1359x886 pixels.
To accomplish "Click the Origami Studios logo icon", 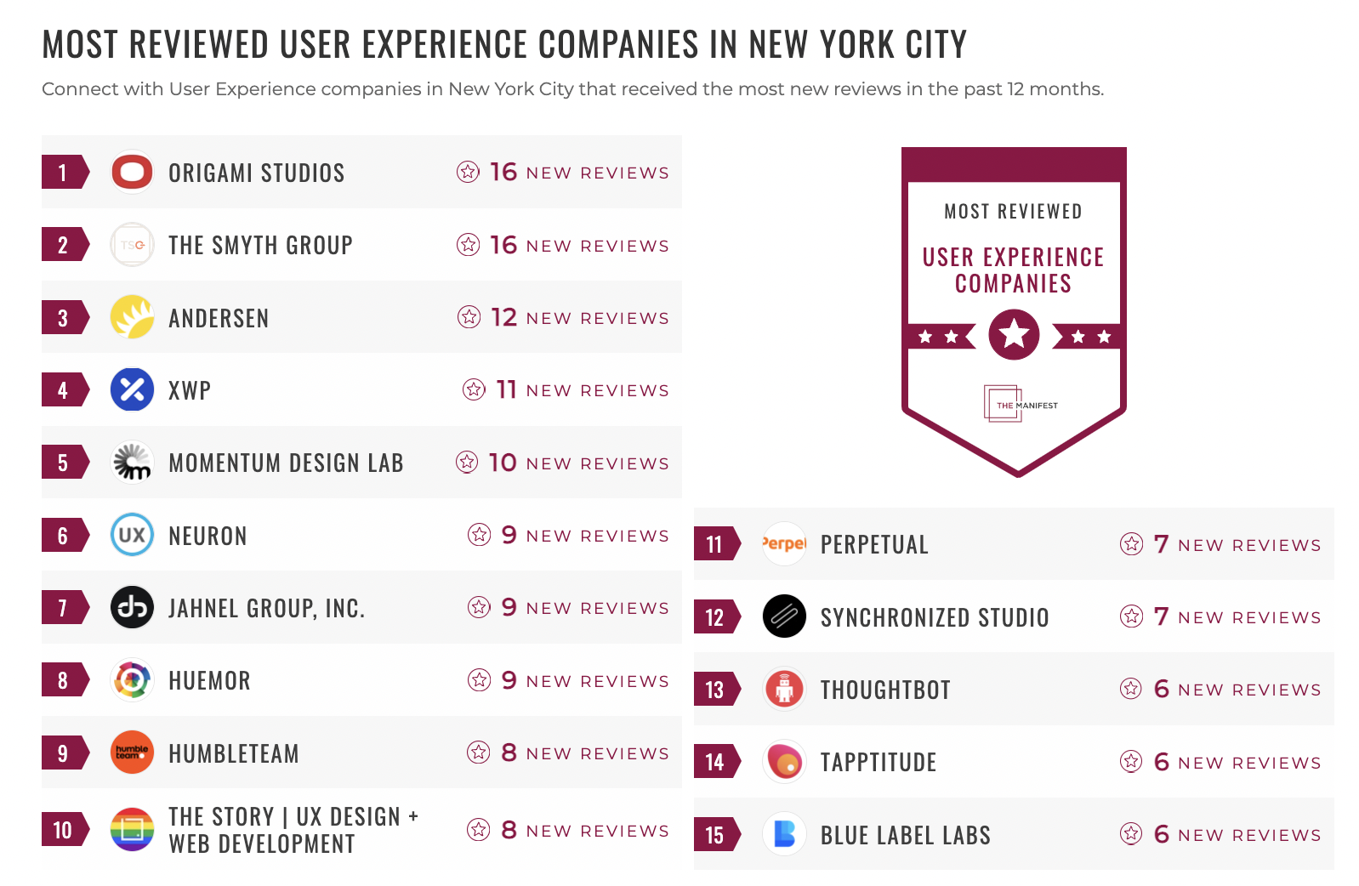I will coord(132,173).
